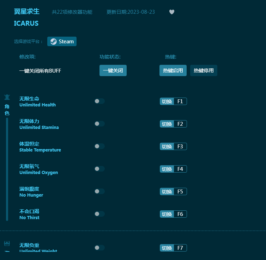Click the F1 hotkey field
Screen dimensions: 266x260
[x=180, y=101]
